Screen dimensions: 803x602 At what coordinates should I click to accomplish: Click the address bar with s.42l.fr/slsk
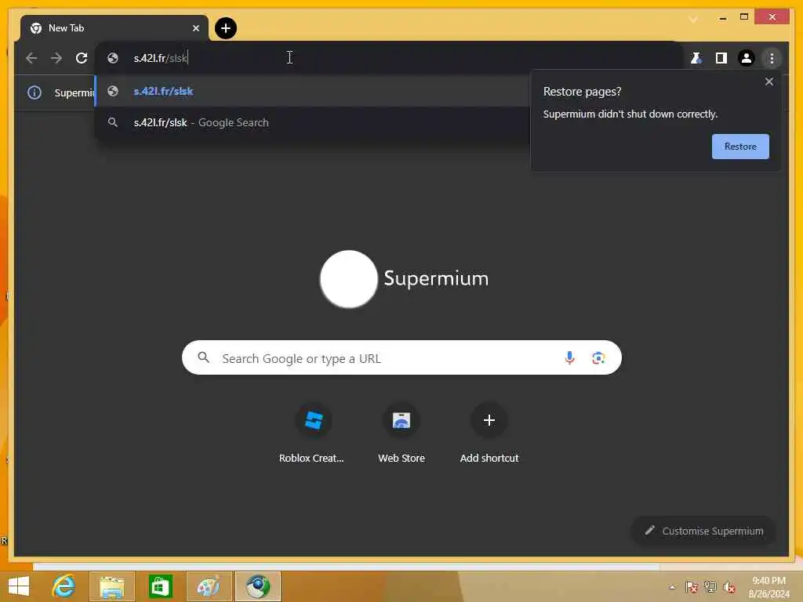[389, 58]
